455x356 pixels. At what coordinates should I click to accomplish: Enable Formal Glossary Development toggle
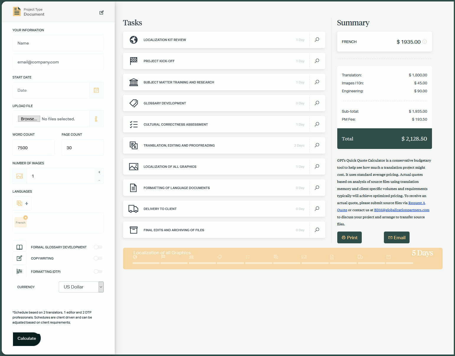[x=98, y=247]
